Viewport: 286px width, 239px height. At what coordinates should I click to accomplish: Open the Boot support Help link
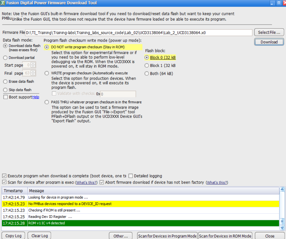point(35,97)
